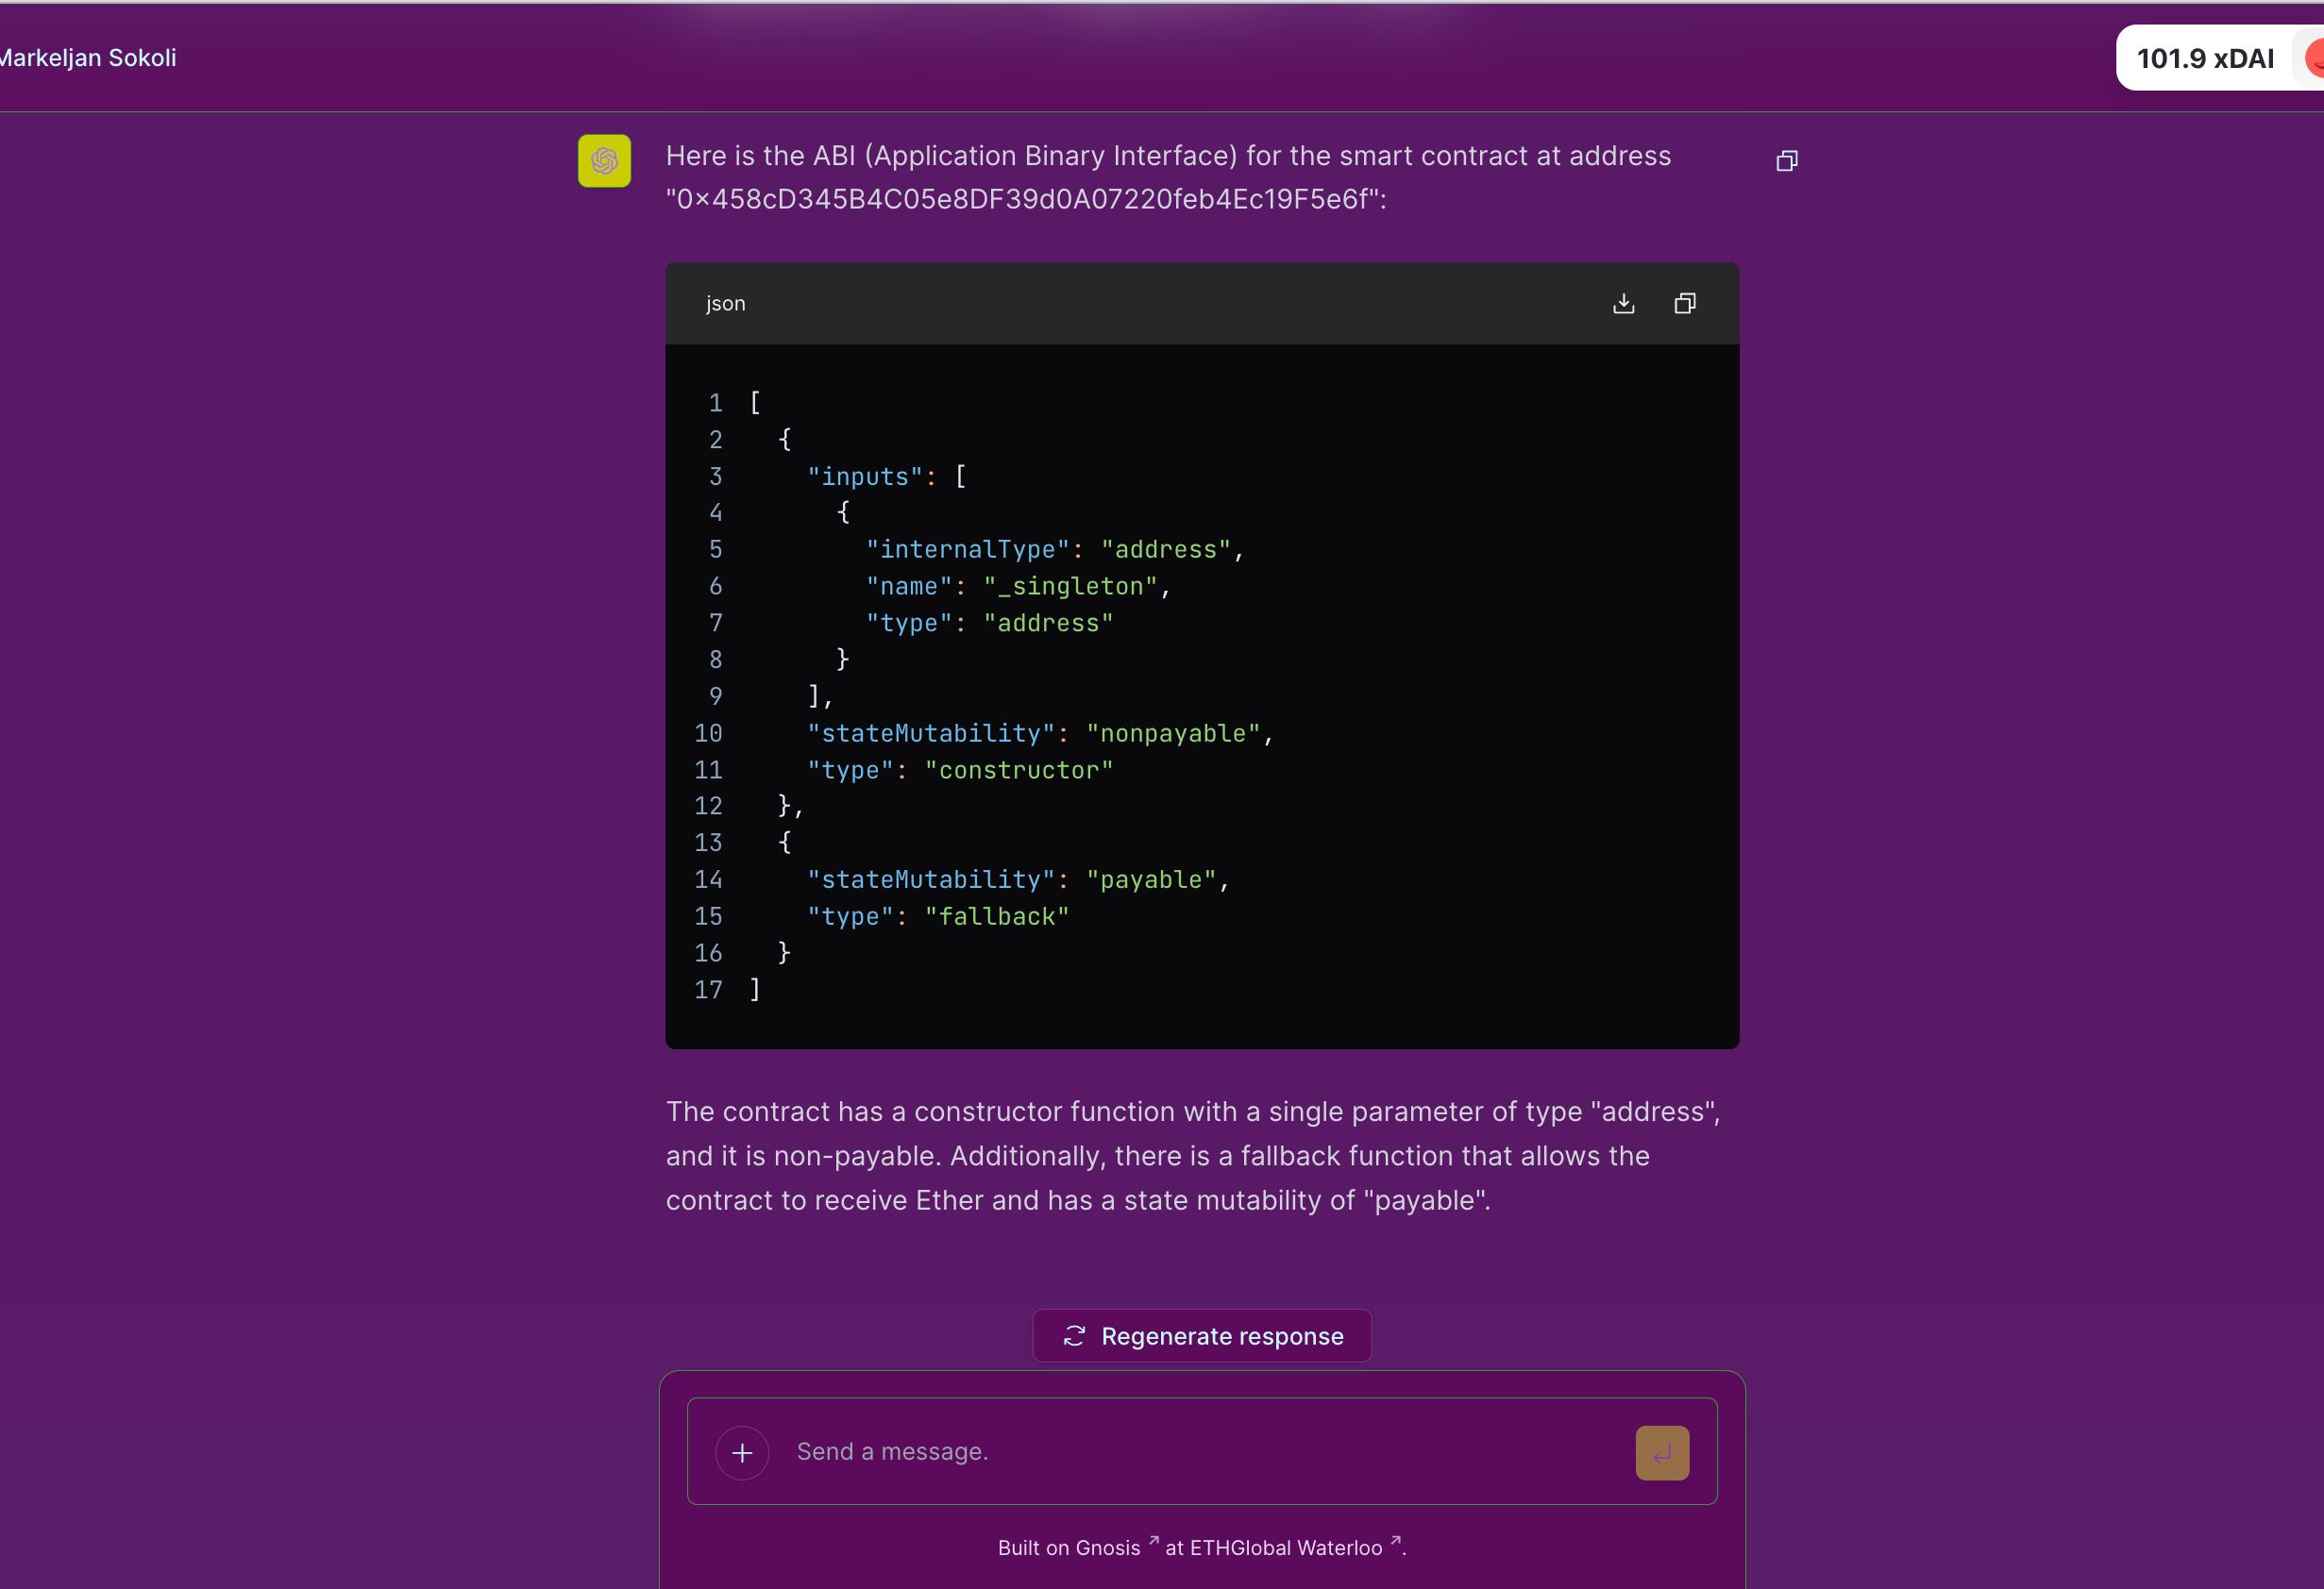The width and height of the screenshot is (2324, 1589).
Task: Click the contract address text
Action: pos(1026,200)
